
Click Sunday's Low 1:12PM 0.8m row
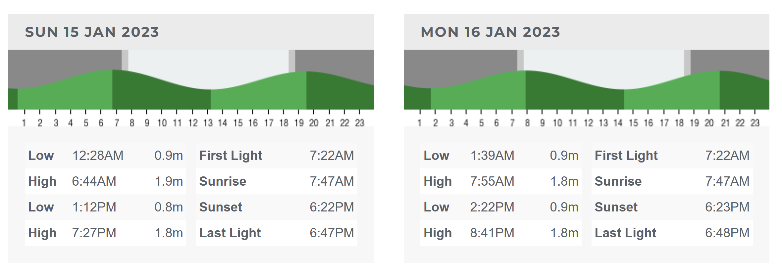[x=105, y=207]
